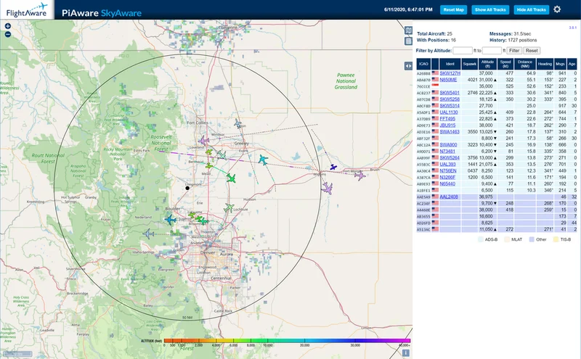This screenshot has height=359, width=581.
Task: Select table row with ICAO 76CCCE
Action: 497,86
